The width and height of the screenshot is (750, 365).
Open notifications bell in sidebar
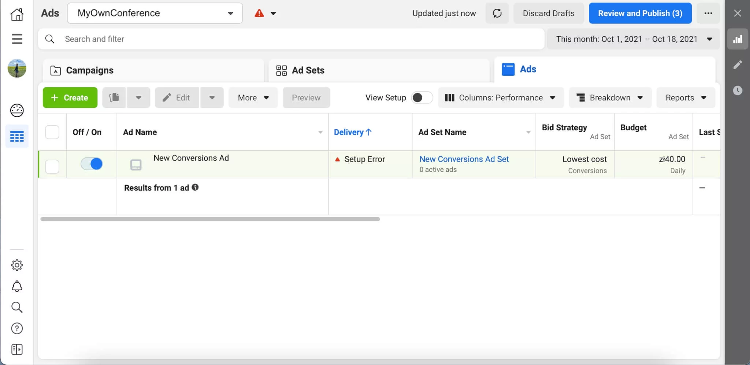click(x=17, y=286)
